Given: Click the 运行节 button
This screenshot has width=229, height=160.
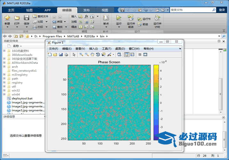Looking at the screenshot, I should click(x=144, y=19).
